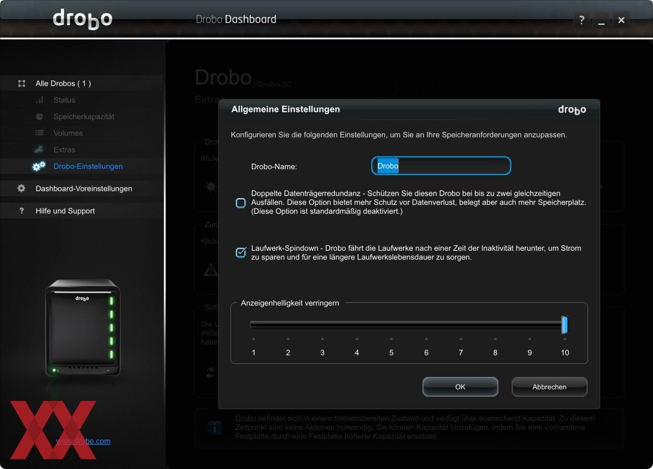Screen dimensions: 653x469
Task: Open the Speicherkapazität section
Action: [x=84, y=117]
